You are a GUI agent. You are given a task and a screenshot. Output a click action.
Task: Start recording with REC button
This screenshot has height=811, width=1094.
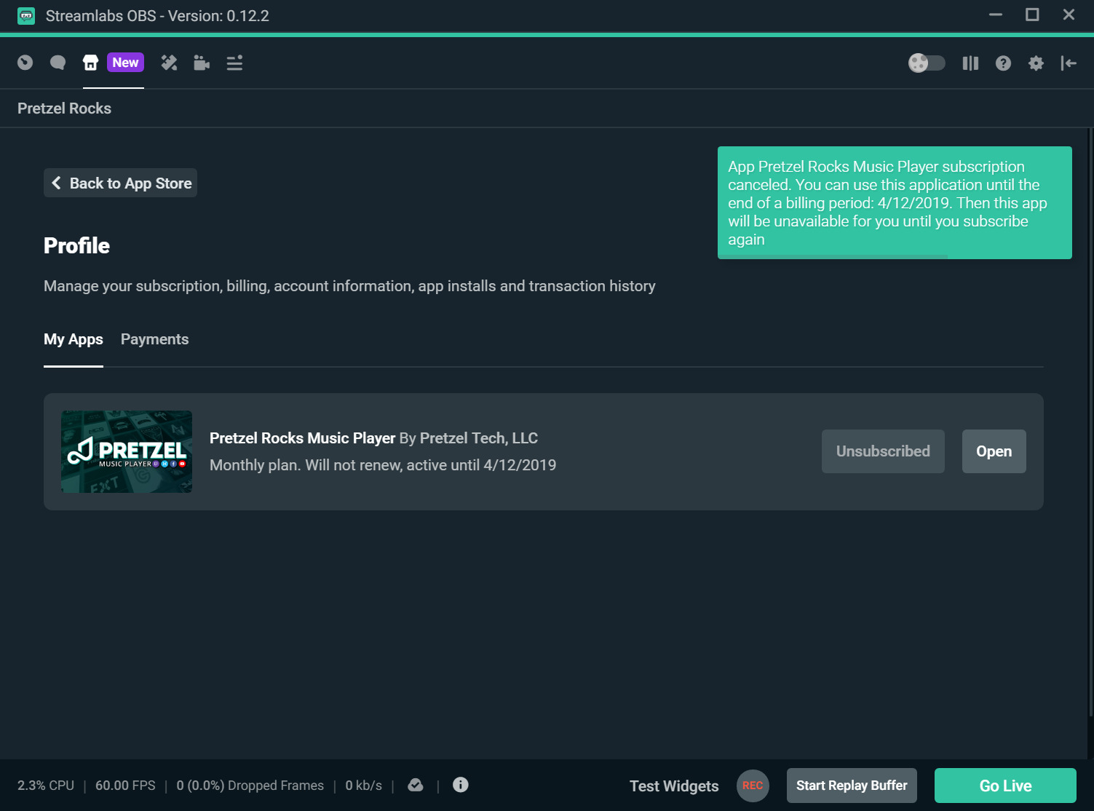tap(753, 786)
